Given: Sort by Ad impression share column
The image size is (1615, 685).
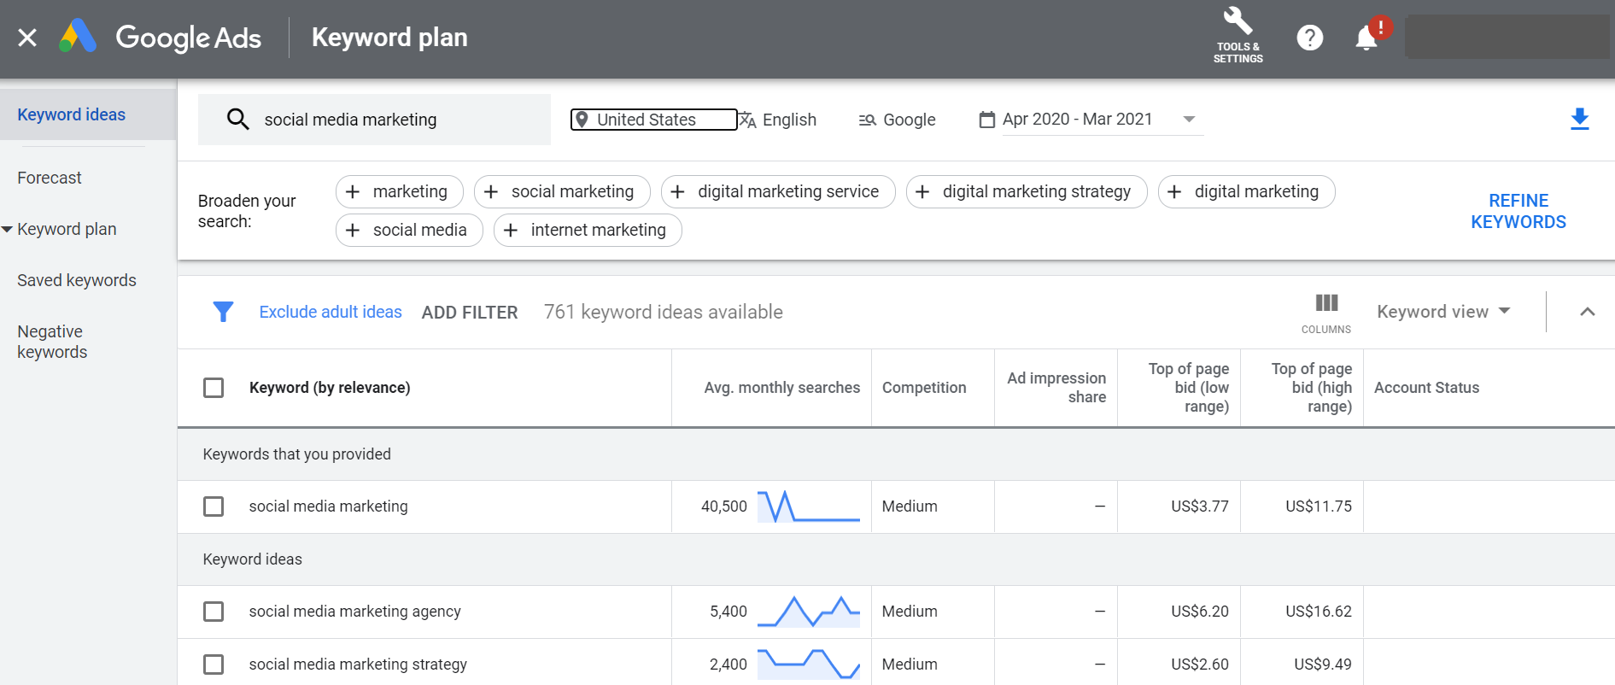Looking at the screenshot, I should click(1056, 388).
